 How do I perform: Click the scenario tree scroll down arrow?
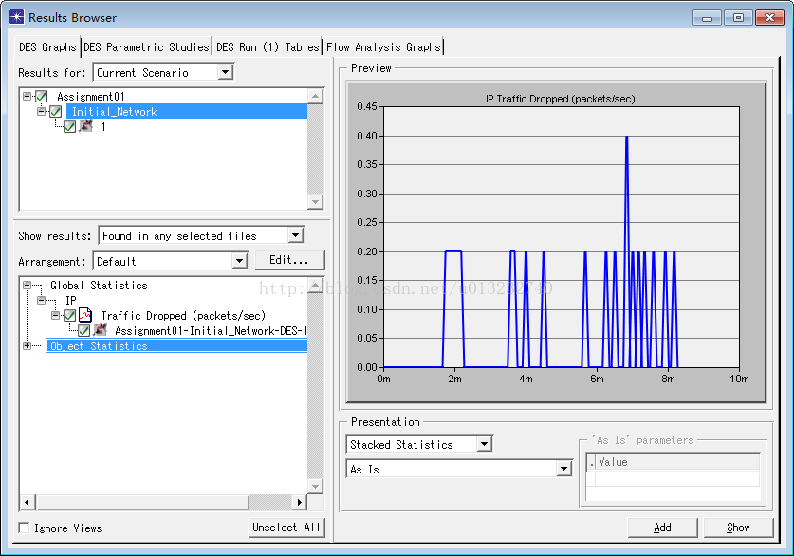pyautogui.click(x=316, y=201)
